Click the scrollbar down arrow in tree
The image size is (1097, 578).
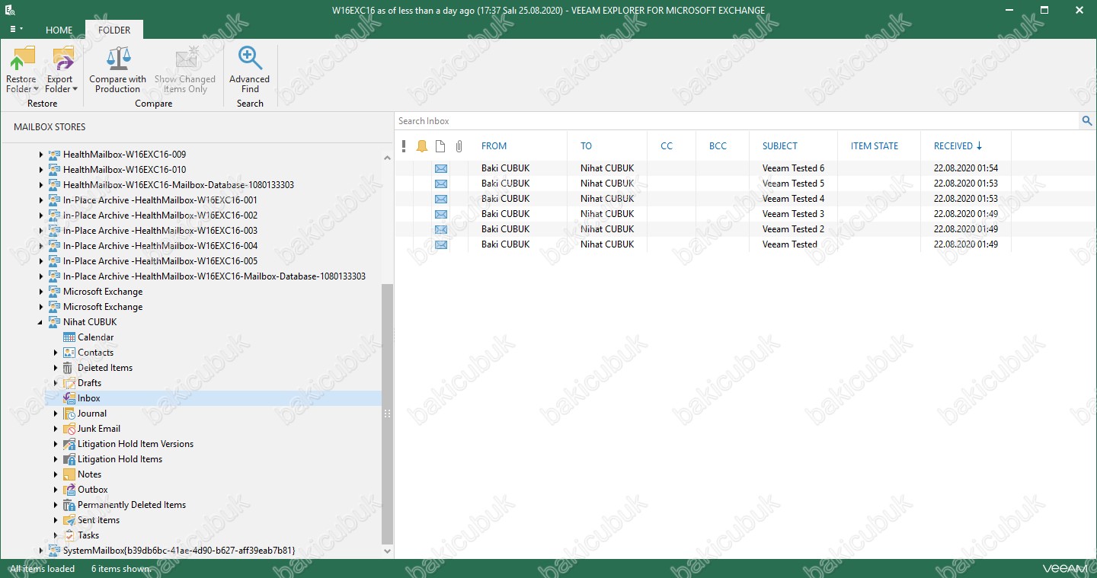387,551
